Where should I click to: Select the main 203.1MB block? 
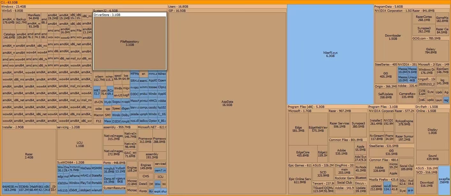344,171
